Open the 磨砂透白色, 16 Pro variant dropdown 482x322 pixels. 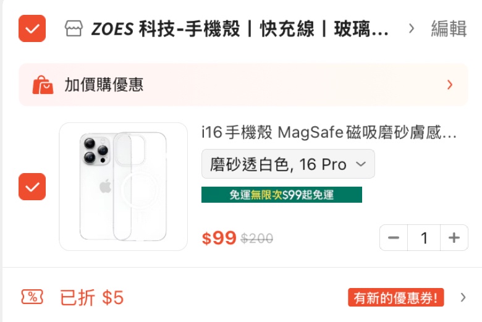[x=288, y=164]
